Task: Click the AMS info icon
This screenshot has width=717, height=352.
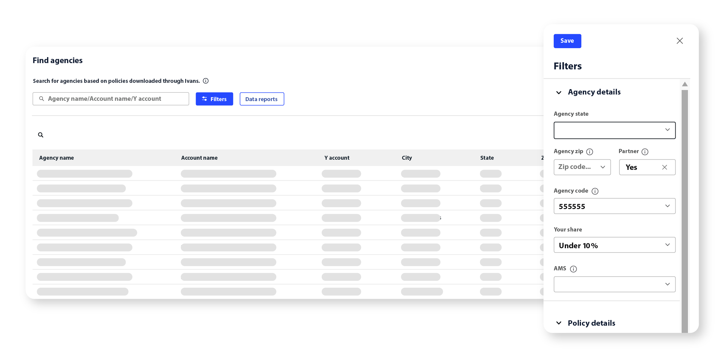Action: (x=573, y=269)
